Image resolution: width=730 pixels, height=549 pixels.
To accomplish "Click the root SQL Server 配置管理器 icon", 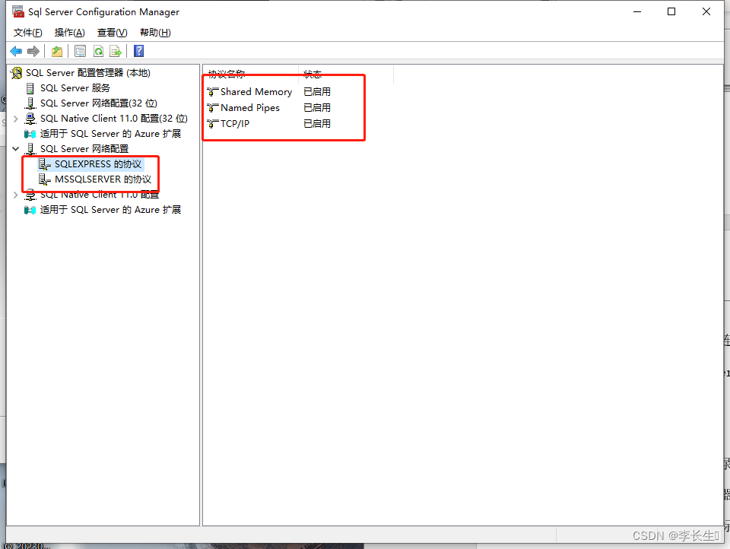I will coord(17,73).
